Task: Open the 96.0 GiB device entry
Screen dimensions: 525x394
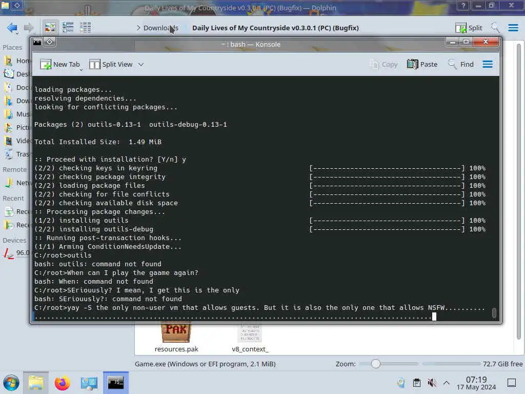Action: pos(17,253)
